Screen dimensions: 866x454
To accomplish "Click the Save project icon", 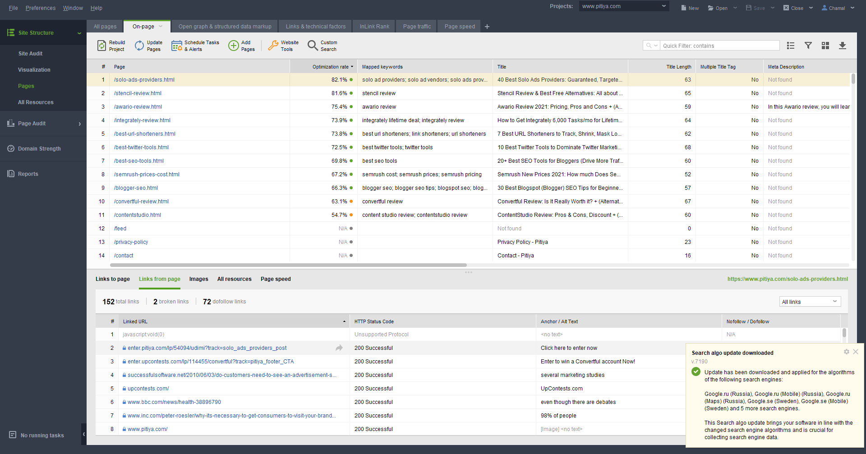I will tap(749, 8).
